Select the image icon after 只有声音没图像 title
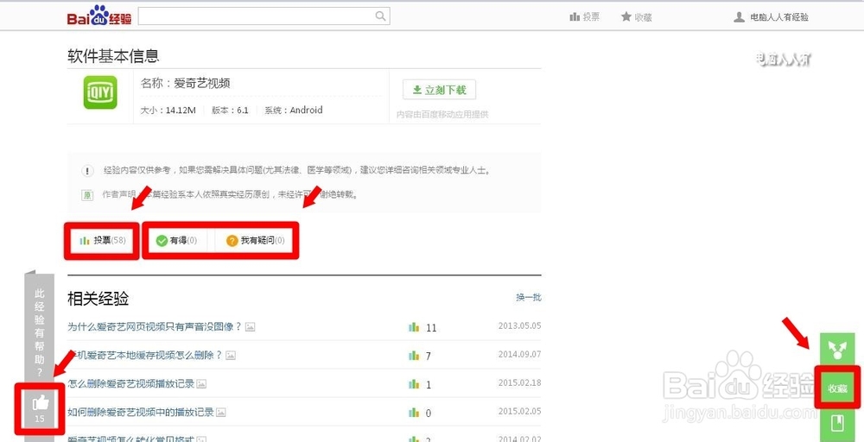Screen dimensions: 864x442 tap(251, 327)
